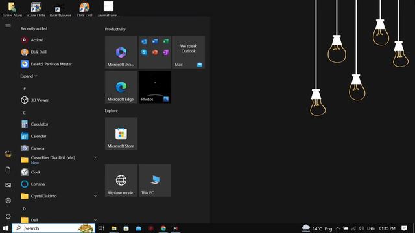Open the Power options button
This screenshot has width=415, height=233.
[x=8, y=216]
